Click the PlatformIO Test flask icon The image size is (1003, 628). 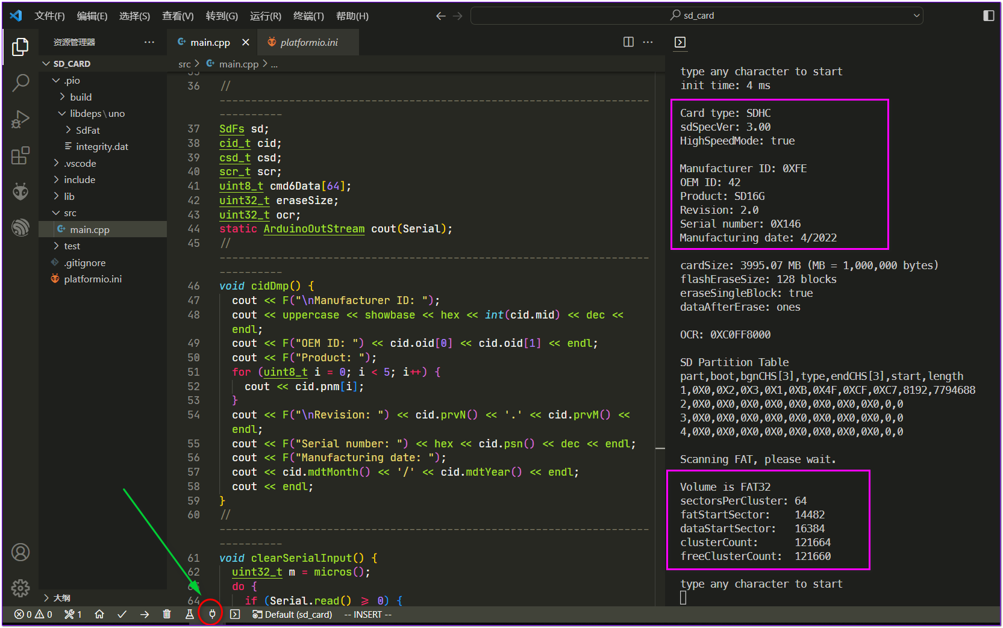[x=190, y=615]
